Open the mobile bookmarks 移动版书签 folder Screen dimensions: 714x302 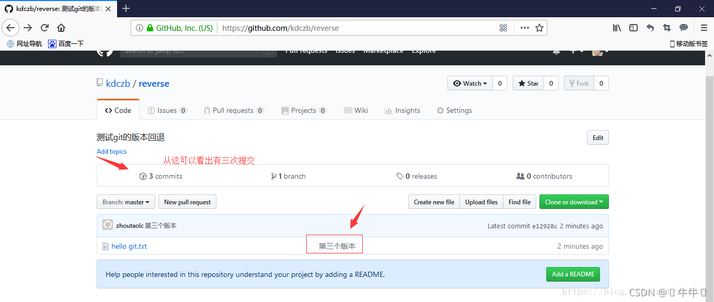(x=688, y=44)
